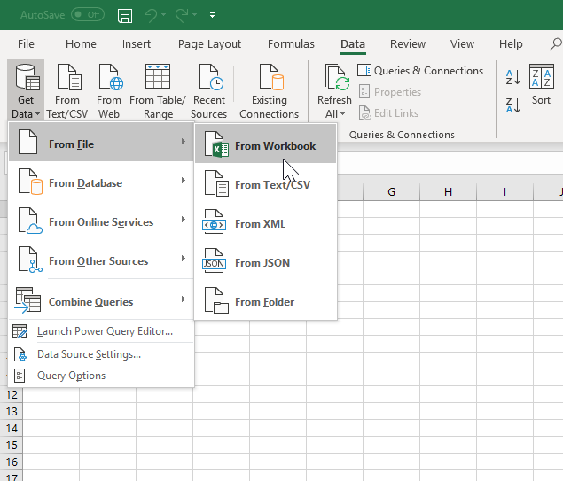Click the From Table/Range icon
Screen dimensions: 563x481
158,90
